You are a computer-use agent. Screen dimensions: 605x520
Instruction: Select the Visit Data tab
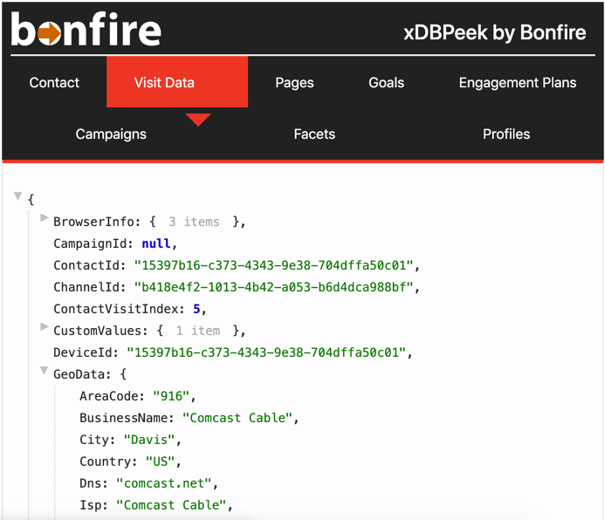[x=177, y=82]
